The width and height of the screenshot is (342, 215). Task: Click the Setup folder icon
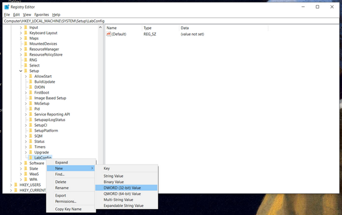click(26, 71)
